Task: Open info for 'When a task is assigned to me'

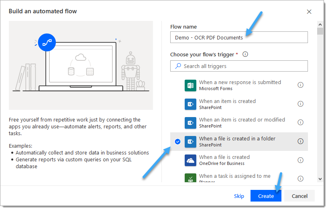Action: pyautogui.click(x=300, y=179)
